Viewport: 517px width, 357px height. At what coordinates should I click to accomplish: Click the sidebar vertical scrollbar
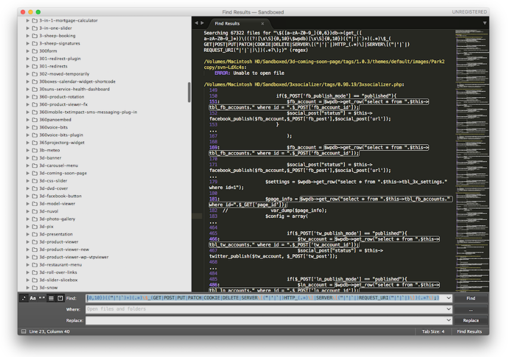pyautogui.click(x=189, y=92)
